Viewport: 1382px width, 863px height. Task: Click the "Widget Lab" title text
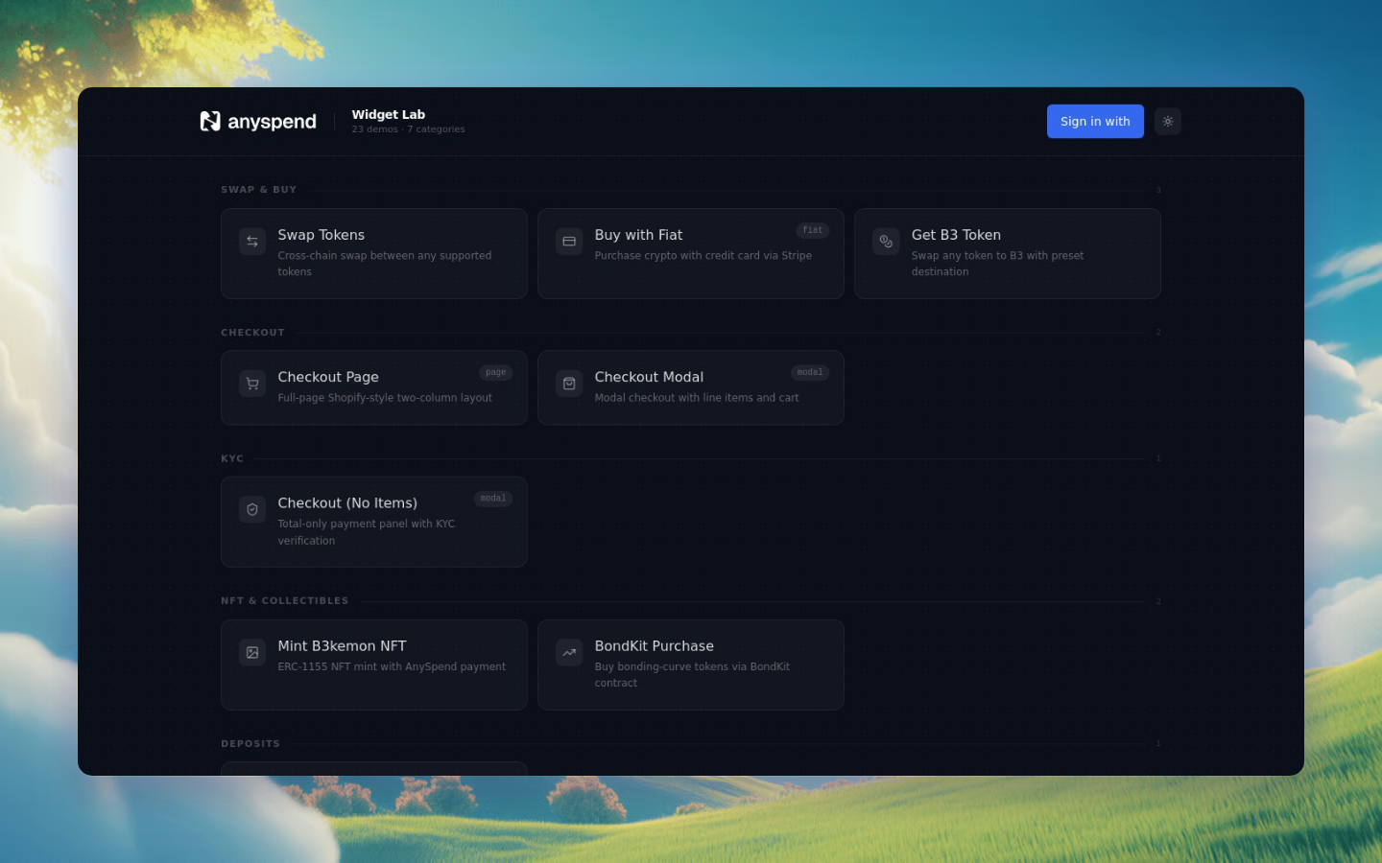388,114
